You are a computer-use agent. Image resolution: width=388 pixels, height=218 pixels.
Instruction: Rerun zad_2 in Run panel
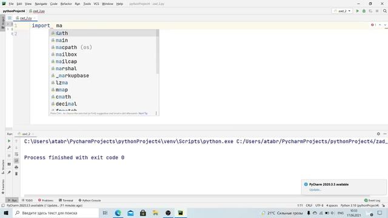[x=9, y=141]
